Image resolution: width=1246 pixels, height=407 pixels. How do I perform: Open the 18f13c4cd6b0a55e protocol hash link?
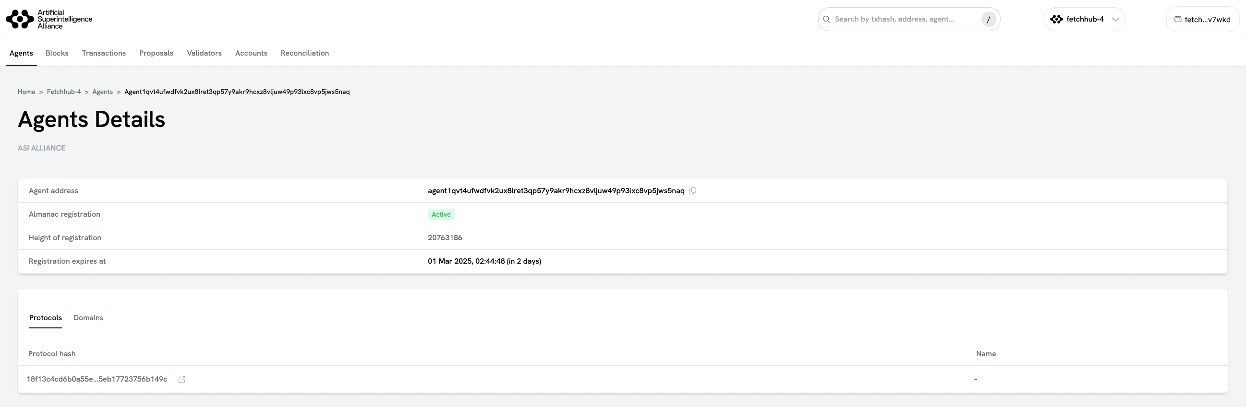click(97, 379)
